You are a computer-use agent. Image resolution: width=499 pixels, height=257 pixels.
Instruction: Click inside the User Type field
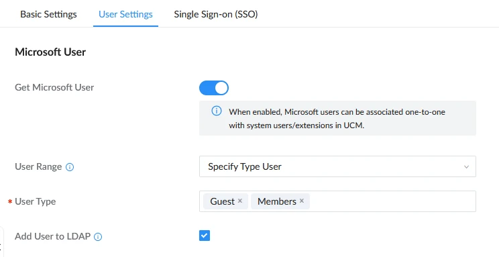pyautogui.click(x=337, y=201)
